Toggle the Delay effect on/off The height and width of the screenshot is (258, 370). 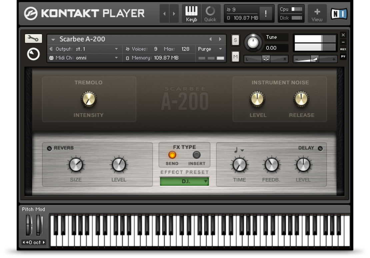click(320, 148)
